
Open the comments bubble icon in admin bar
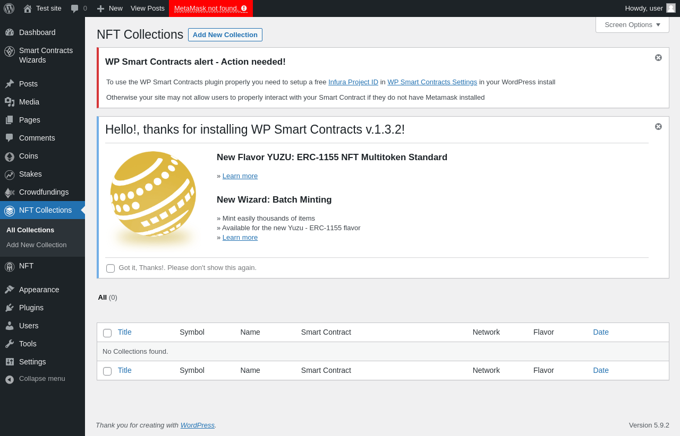tap(75, 8)
